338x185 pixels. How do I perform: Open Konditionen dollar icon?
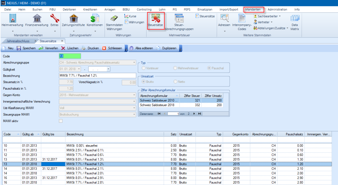(95, 18)
